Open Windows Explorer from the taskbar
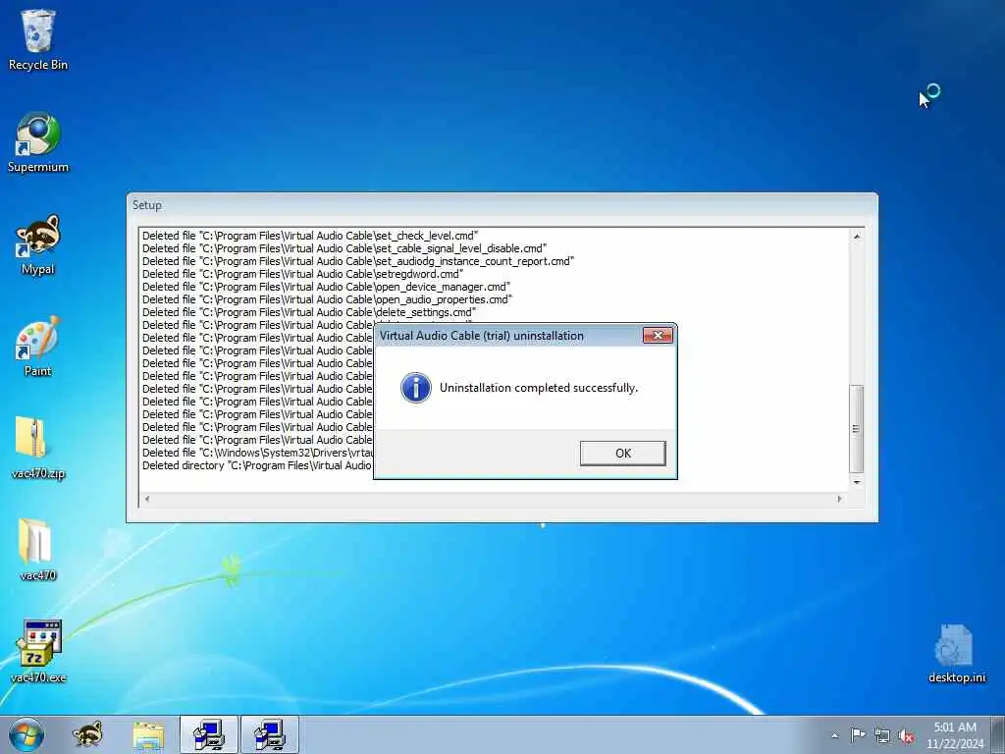1005x754 pixels. pyautogui.click(x=149, y=734)
